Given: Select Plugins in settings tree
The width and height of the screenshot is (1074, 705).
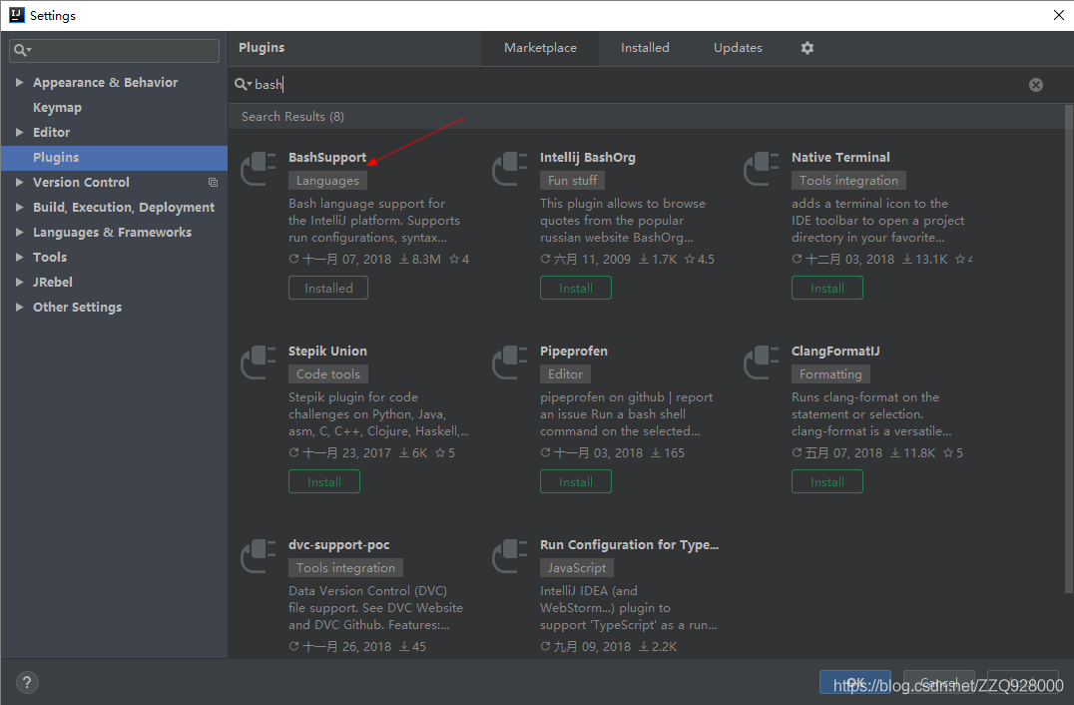Looking at the screenshot, I should (x=115, y=158).
